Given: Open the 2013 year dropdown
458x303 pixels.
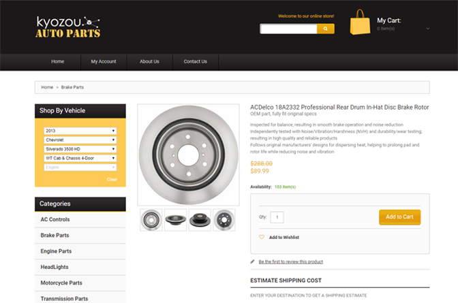Looking at the screenshot, I should 80,131.
